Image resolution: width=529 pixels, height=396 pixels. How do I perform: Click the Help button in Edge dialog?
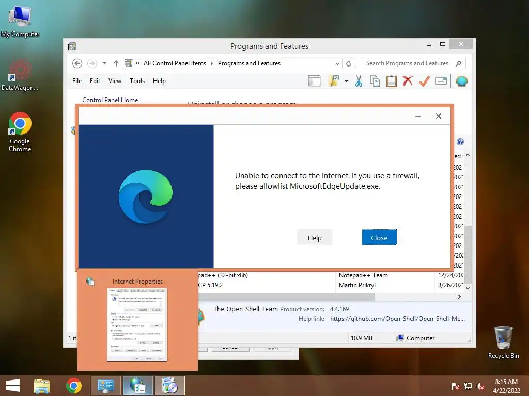coord(315,238)
